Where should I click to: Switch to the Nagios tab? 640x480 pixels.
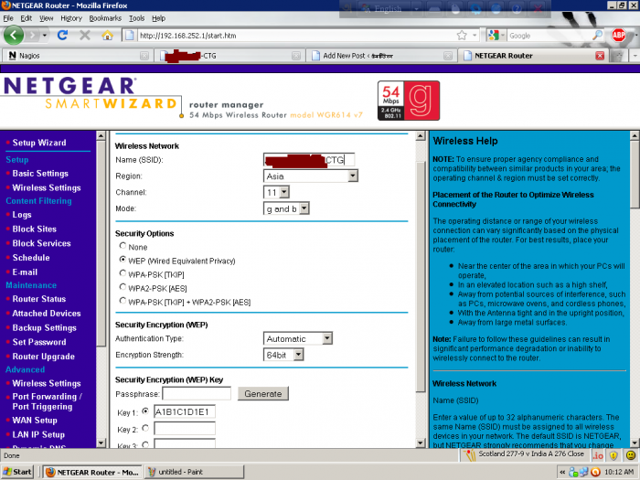click(78, 56)
